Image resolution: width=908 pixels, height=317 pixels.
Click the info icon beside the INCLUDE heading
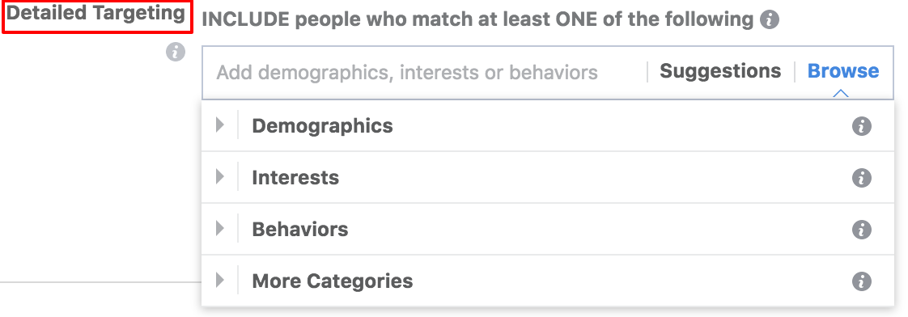point(770,20)
